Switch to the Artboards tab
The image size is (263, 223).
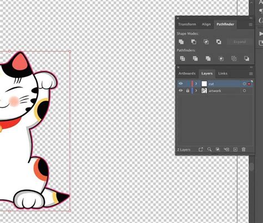pos(187,74)
